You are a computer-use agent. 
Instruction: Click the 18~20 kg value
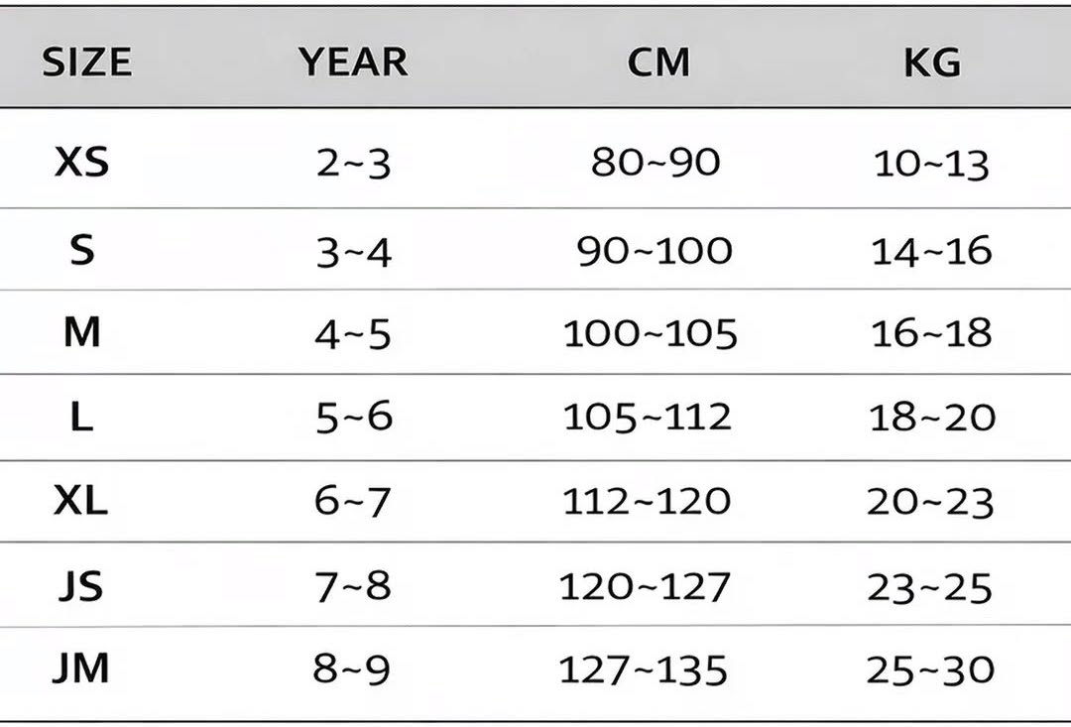(x=932, y=417)
